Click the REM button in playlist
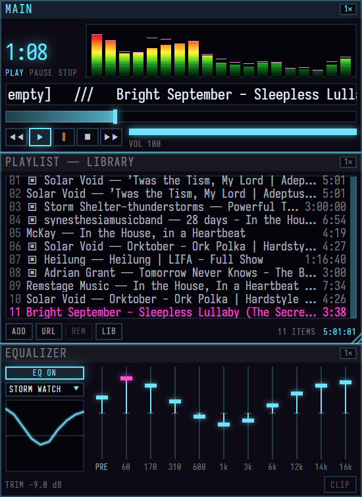Viewport: 362px width, 497px height. 78,332
